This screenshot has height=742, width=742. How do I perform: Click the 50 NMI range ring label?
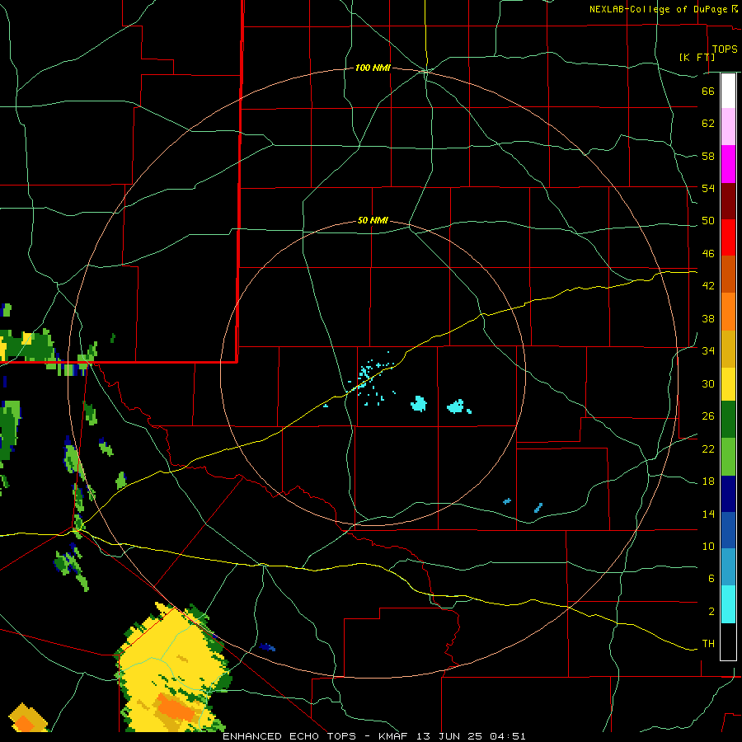[373, 220]
